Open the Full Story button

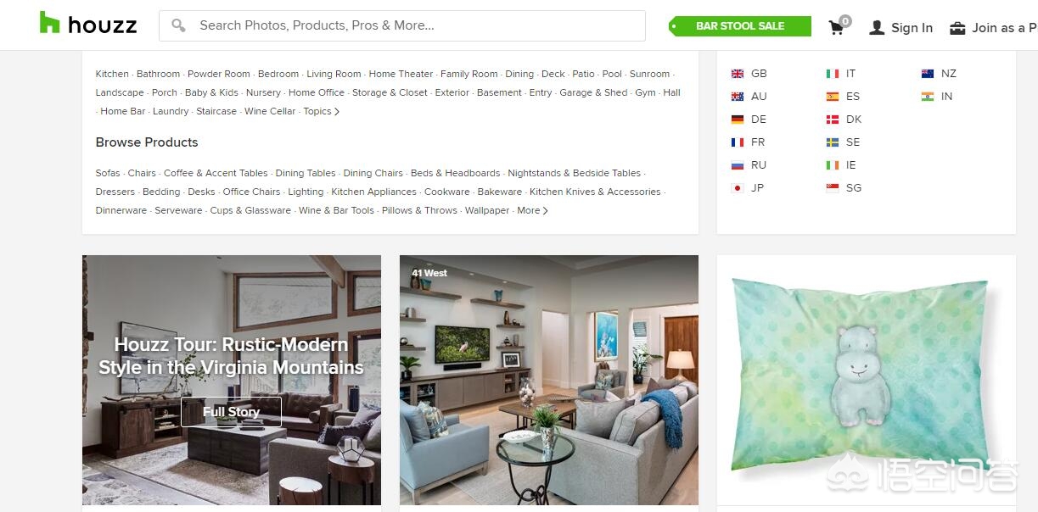pos(231,412)
